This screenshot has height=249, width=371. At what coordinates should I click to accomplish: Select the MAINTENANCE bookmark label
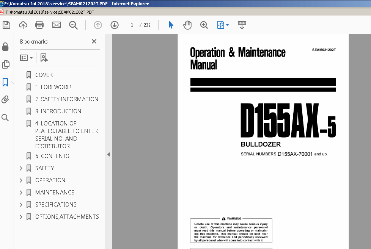(x=55, y=192)
